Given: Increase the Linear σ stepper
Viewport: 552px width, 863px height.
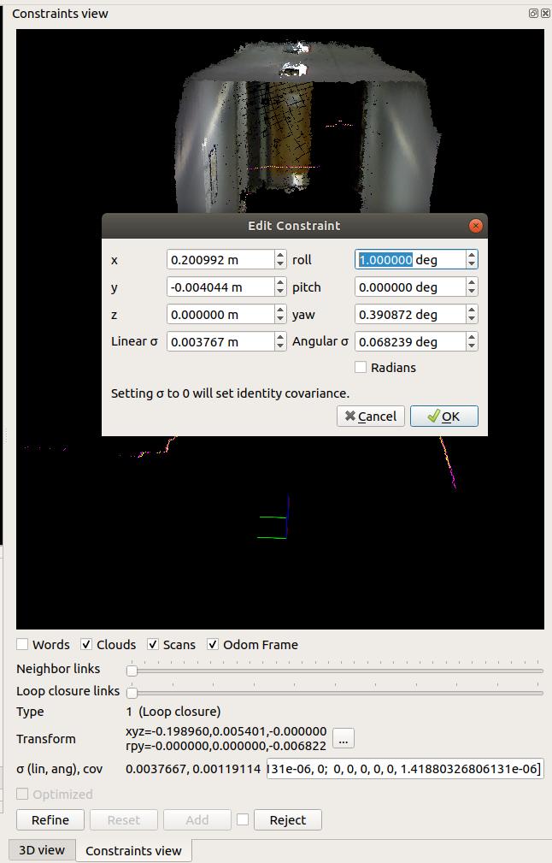Looking at the screenshot, I should pyautogui.click(x=280, y=337).
